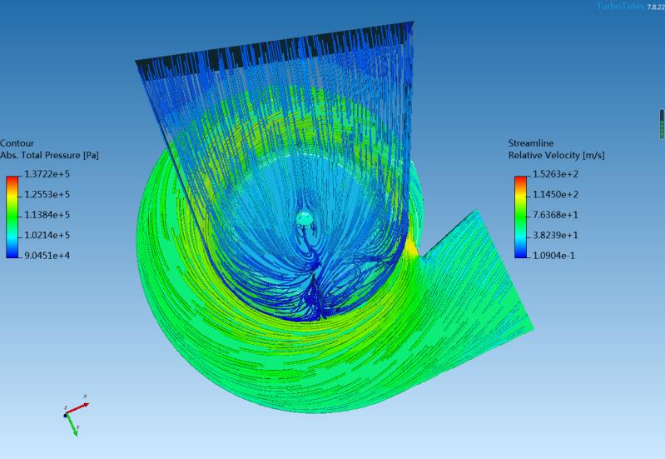This screenshot has width=665, height=459.
Task: Click the TurboTides logo watermark
Action: (x=619, y=7)
